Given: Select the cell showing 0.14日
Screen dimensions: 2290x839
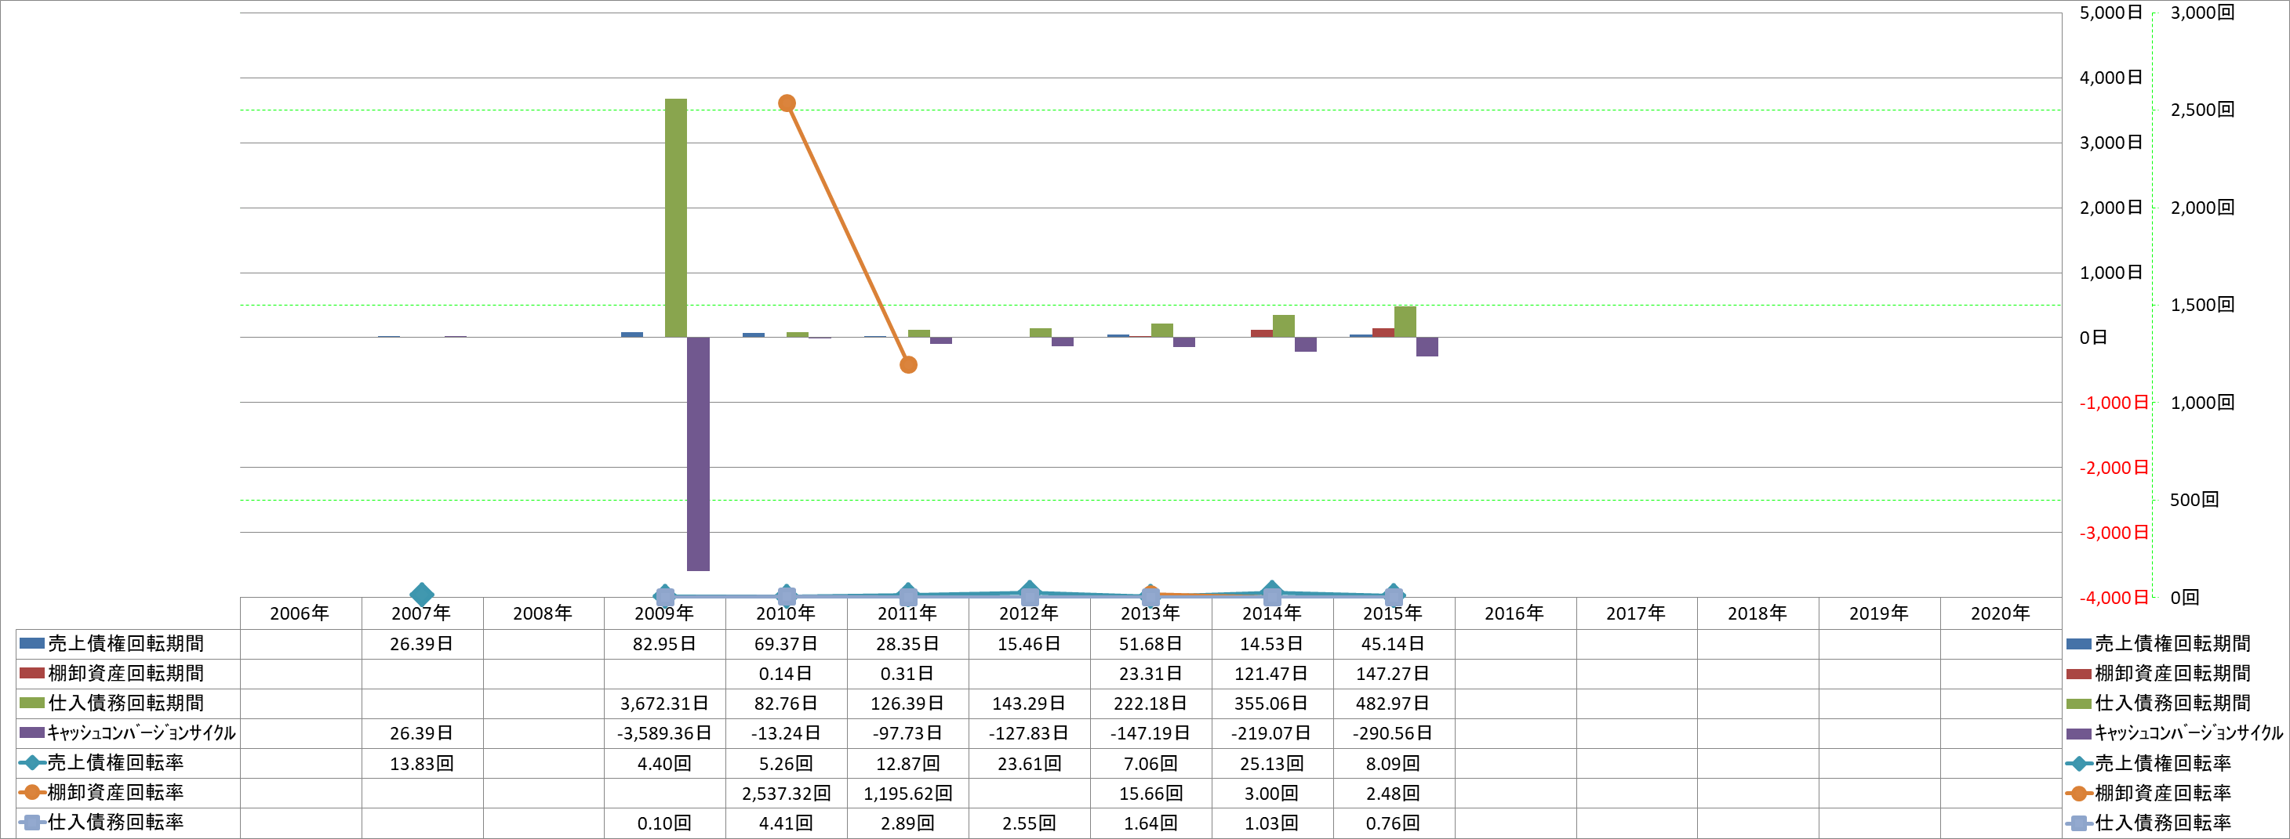Looking at the screenshot, I should pos(786,674).
